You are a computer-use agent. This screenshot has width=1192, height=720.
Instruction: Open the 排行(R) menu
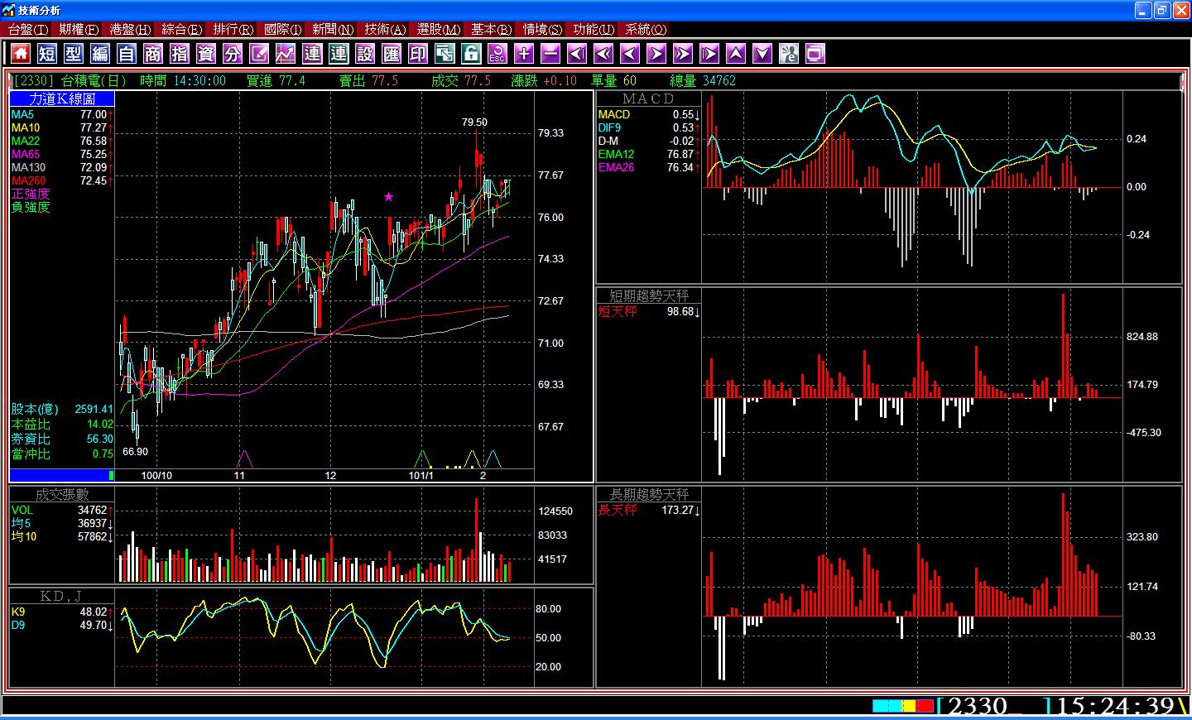click(x=233, y=29)
